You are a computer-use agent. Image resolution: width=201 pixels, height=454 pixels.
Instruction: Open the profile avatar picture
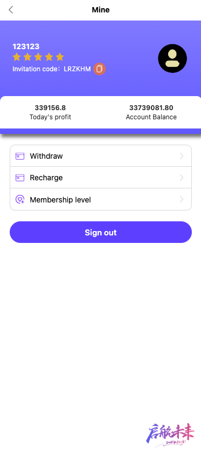click(x=172, y=58)
